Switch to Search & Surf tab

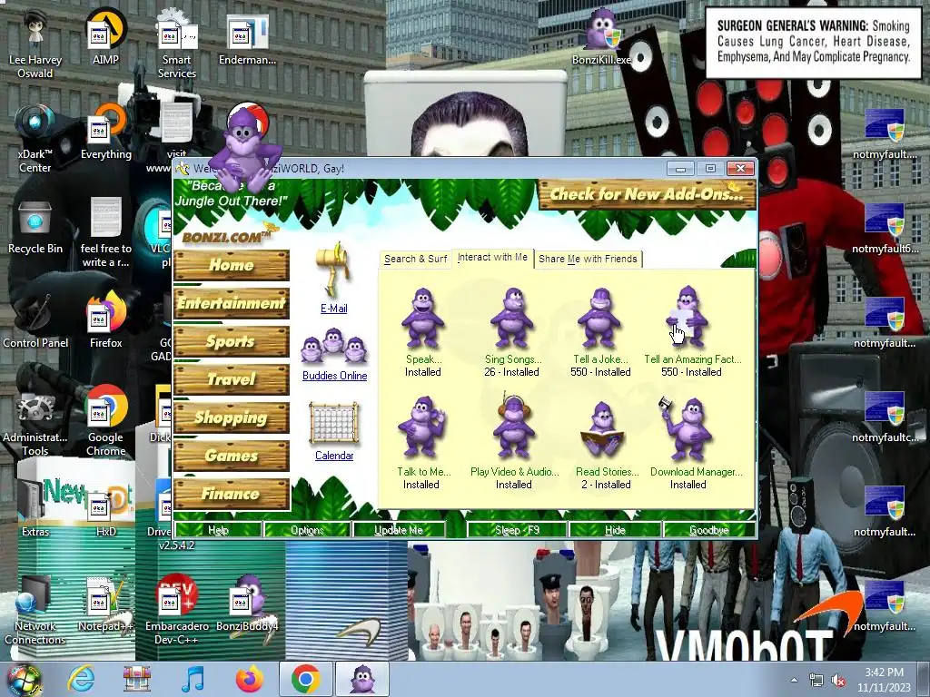pos(415,259)
